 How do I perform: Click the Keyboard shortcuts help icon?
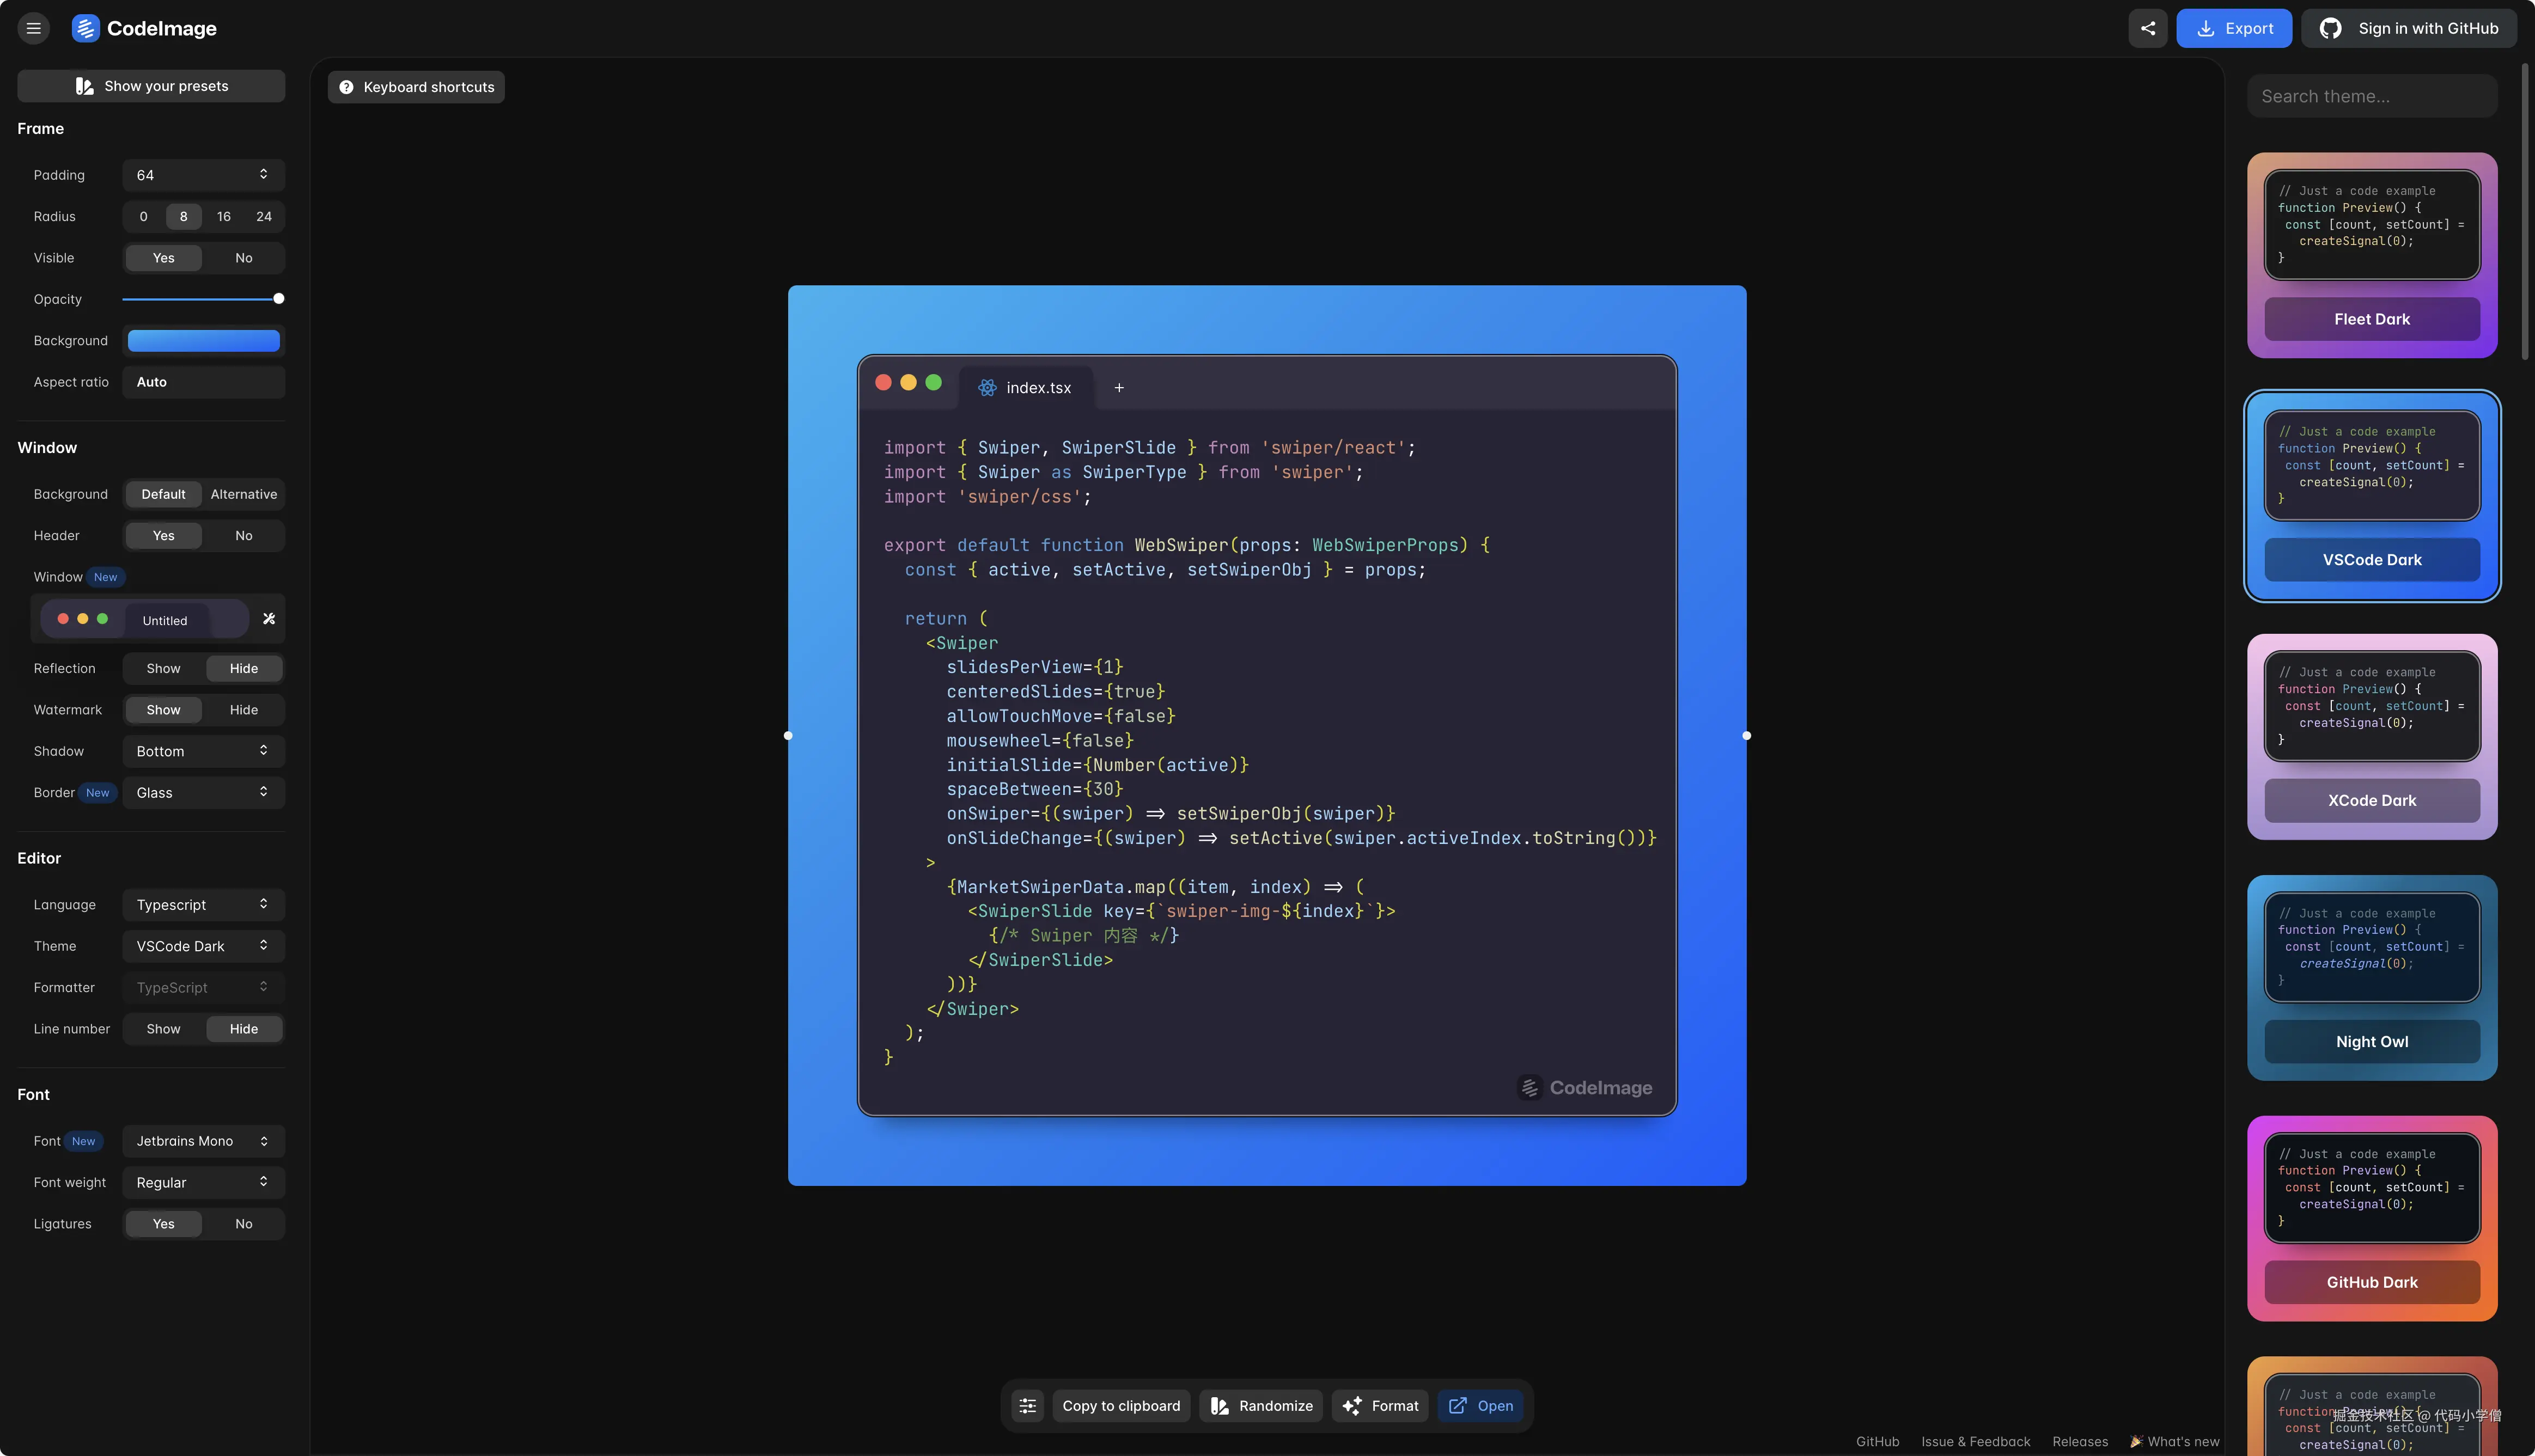pos(346,87)
